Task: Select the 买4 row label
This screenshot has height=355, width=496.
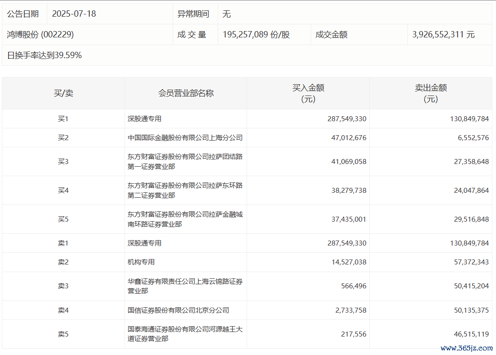Action: point(63,190)
